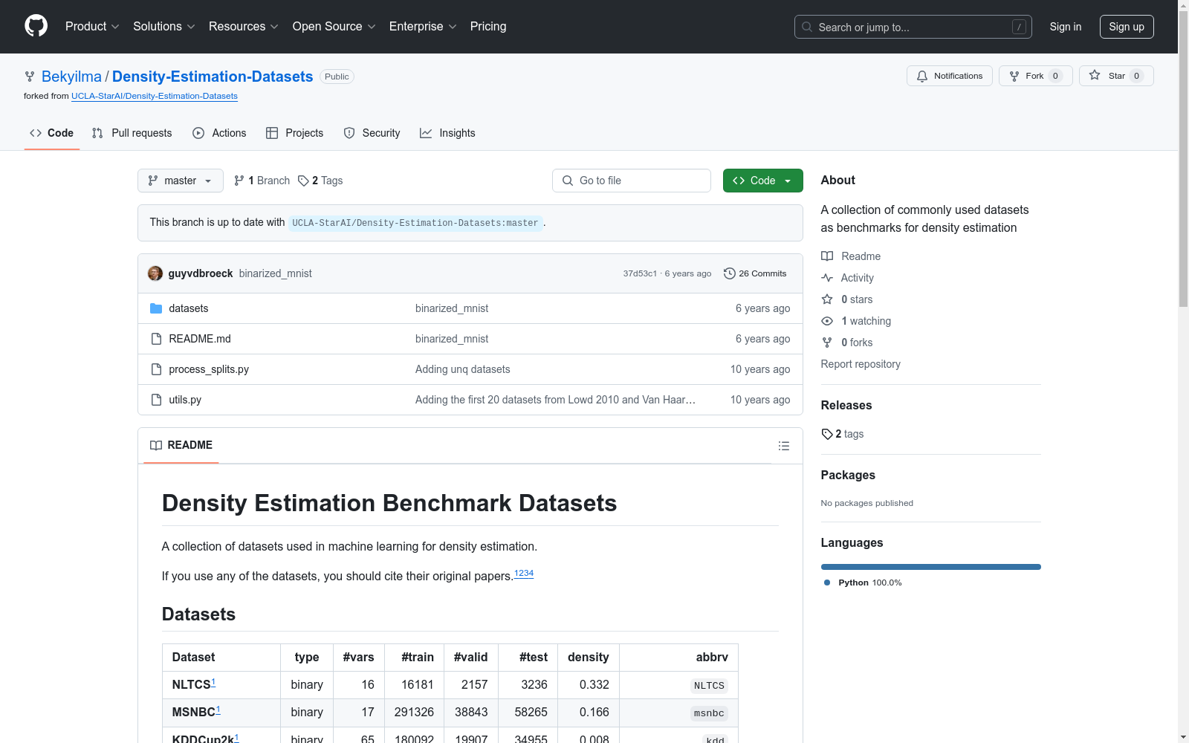Viewport: 1189px width, 743px height.
Task: Switch to the Pull requests tab
Action: click(132, 133)
